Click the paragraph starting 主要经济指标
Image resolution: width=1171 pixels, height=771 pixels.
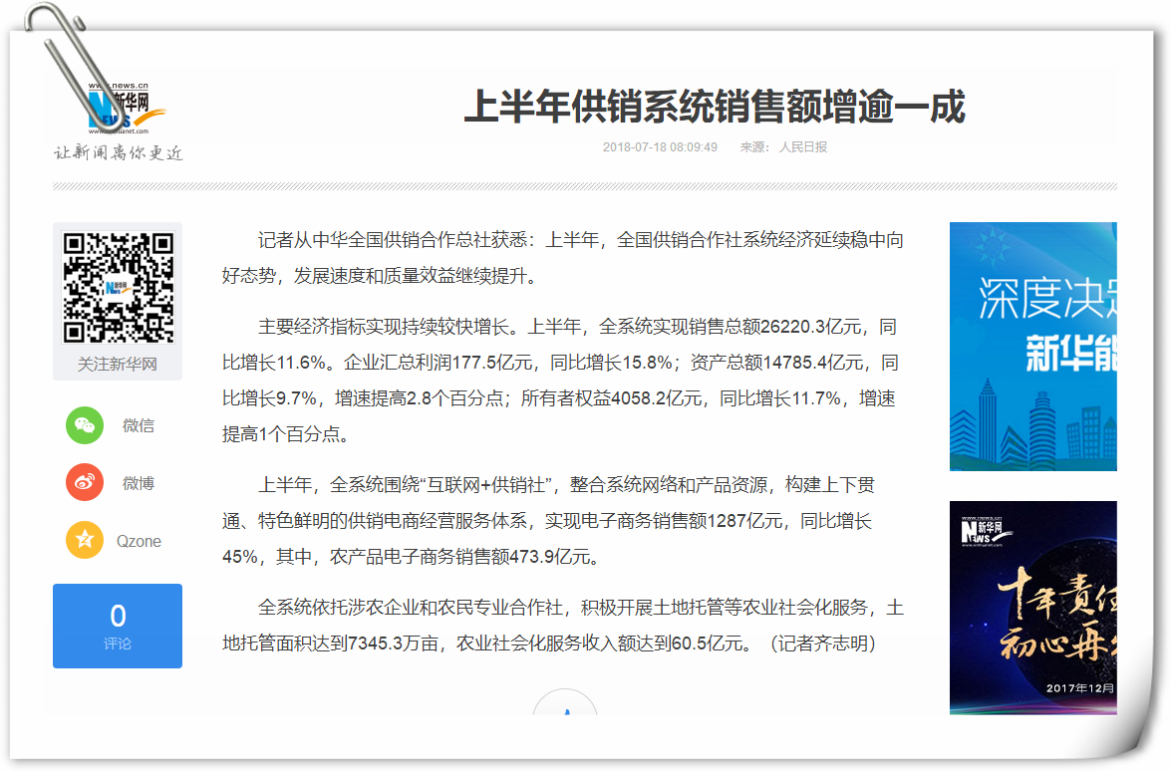(560, 380)
